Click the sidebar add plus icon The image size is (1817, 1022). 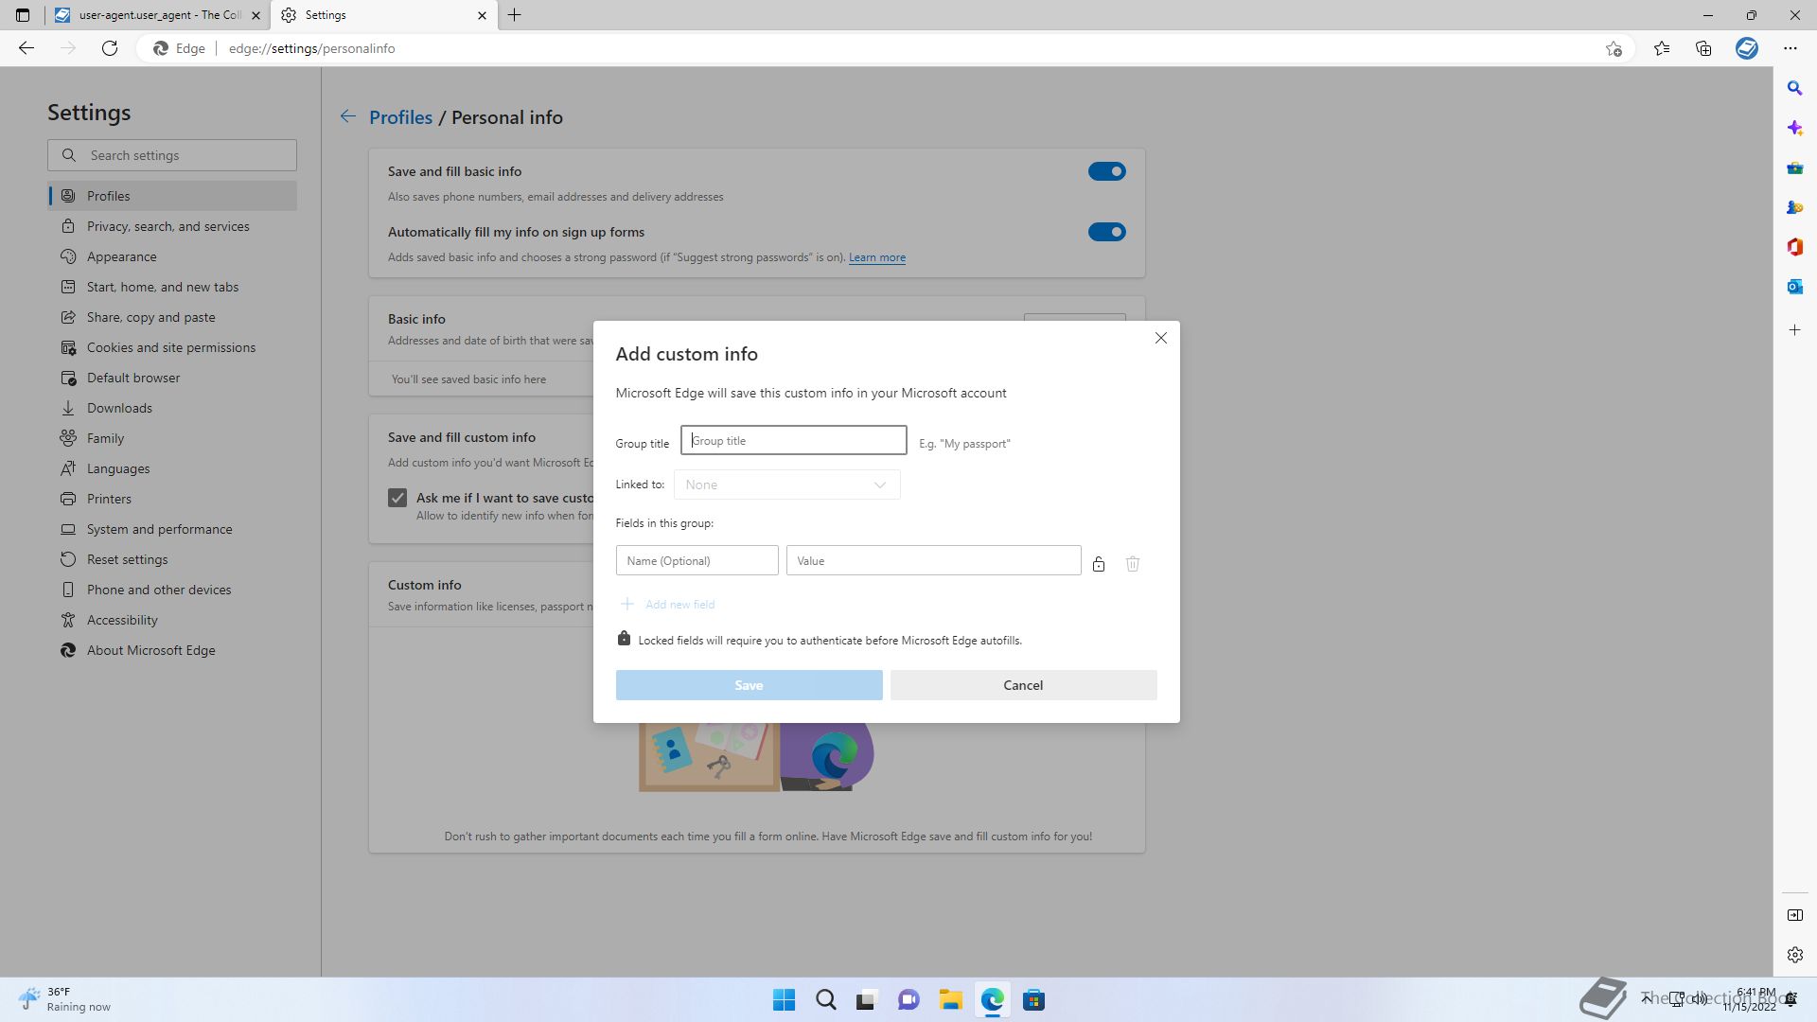pos(1794,330)
